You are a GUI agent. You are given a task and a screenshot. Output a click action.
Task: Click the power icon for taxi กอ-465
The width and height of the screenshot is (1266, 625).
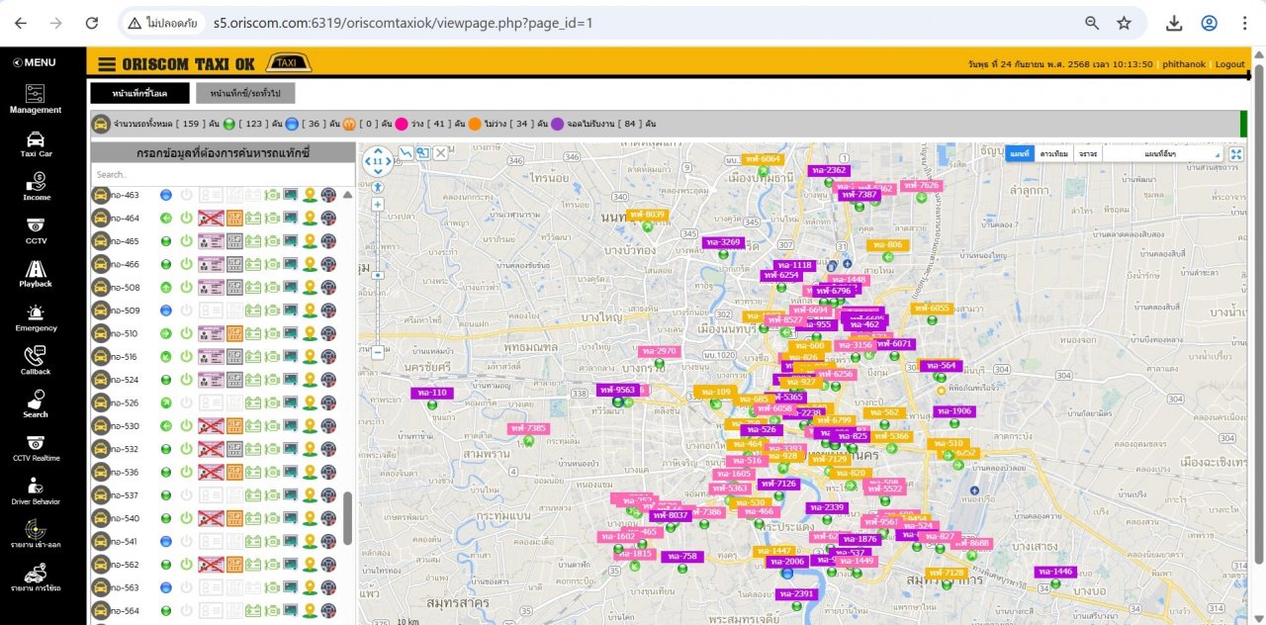(x=186, y=241)
